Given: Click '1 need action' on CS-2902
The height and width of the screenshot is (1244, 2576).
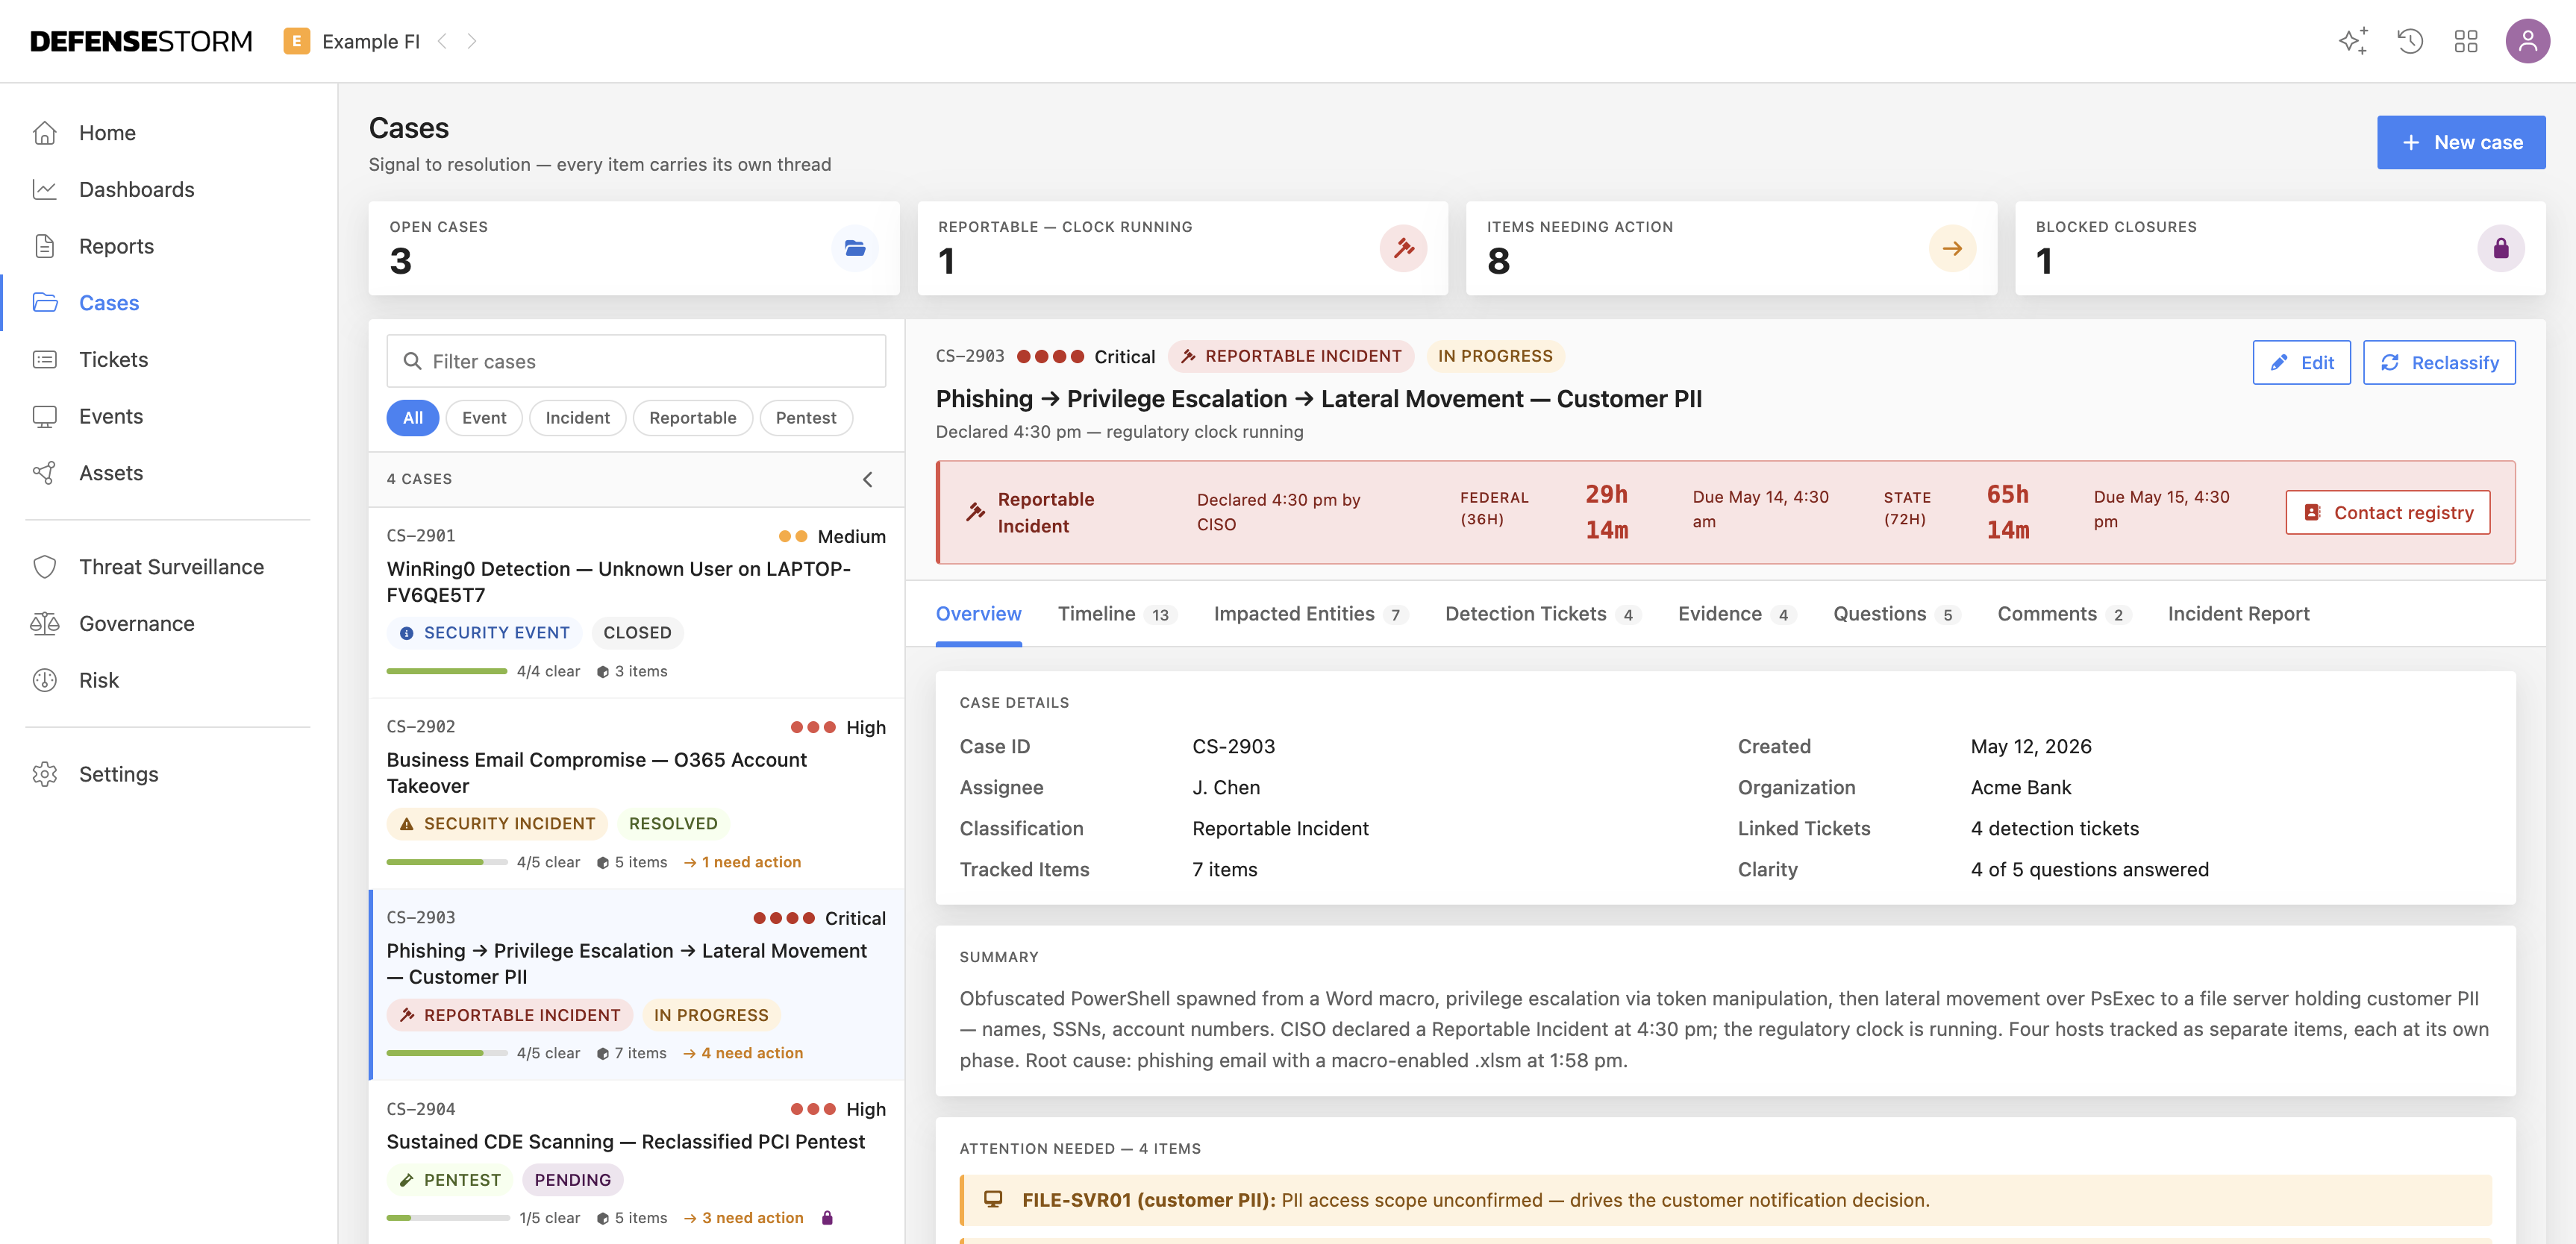Looking at the screenshot, I should pyautogui.click(x=742, y=862).
